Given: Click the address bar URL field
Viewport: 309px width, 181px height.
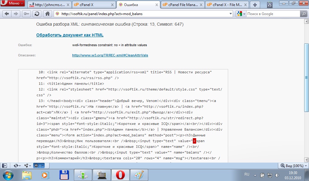Looking at the screenshot, I should click(x=144, y=14).
